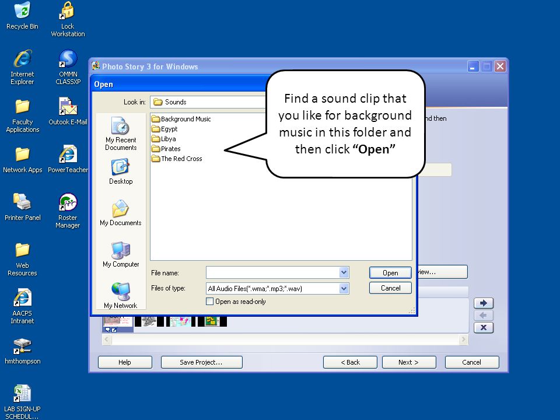Open the Faculty Applications folder
Viewport: 560px width, 420px height.
(23, 115)
